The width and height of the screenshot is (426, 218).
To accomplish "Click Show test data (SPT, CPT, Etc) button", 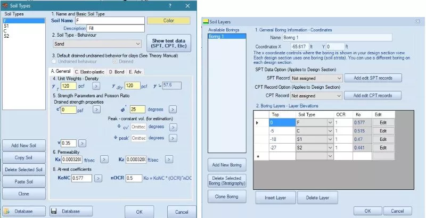I will (169, 43).
